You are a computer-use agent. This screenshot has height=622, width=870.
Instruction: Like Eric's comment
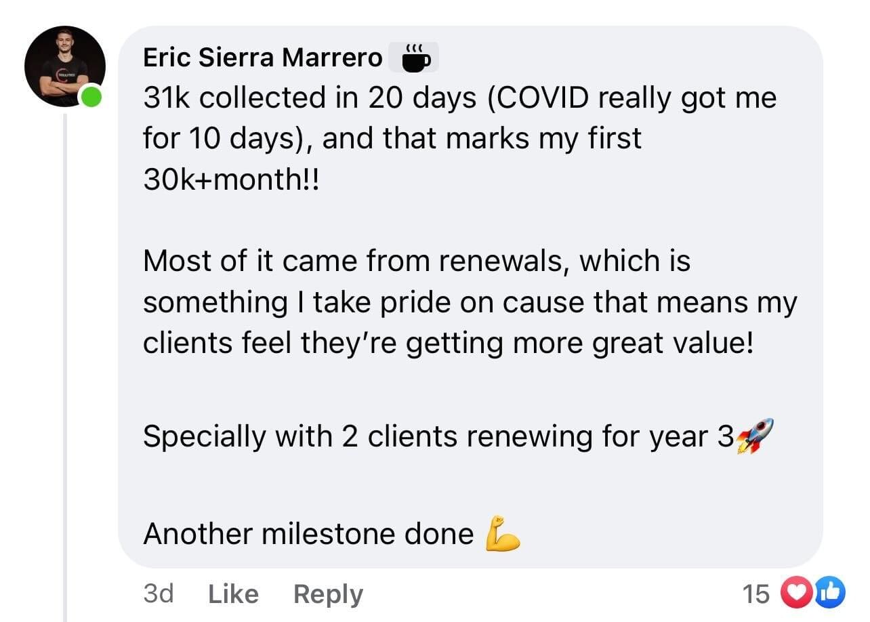click(233, 594)
